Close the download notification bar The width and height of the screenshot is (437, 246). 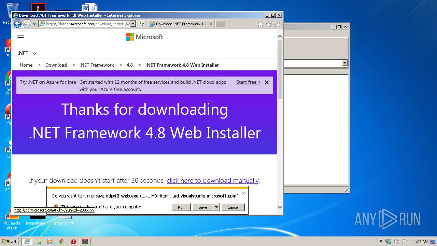(243, 193)
